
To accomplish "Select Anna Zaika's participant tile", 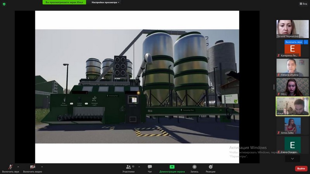I will tap(293, 126).
